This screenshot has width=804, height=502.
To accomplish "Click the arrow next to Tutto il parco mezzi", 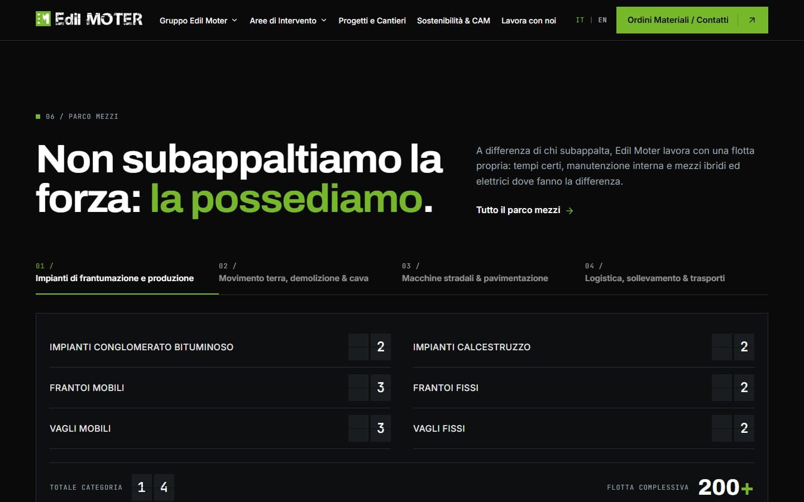I will tap(569, 211).
